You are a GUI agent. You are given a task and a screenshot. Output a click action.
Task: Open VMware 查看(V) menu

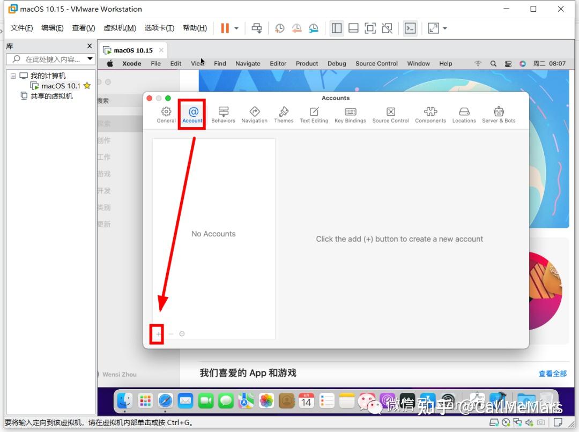(84, 28)
